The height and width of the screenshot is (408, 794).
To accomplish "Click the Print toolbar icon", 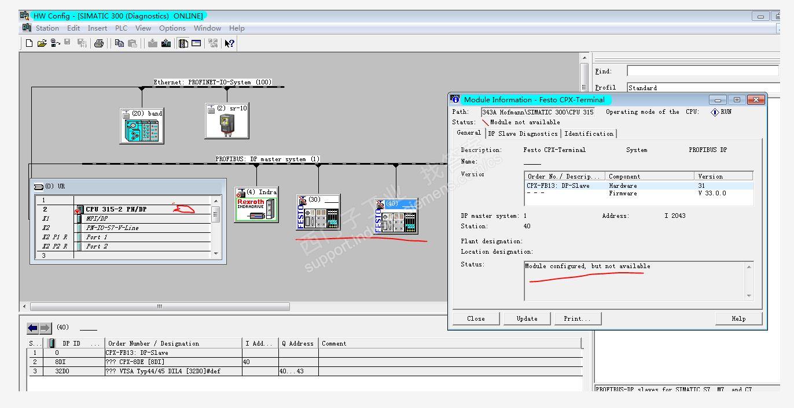I will 98,43.
